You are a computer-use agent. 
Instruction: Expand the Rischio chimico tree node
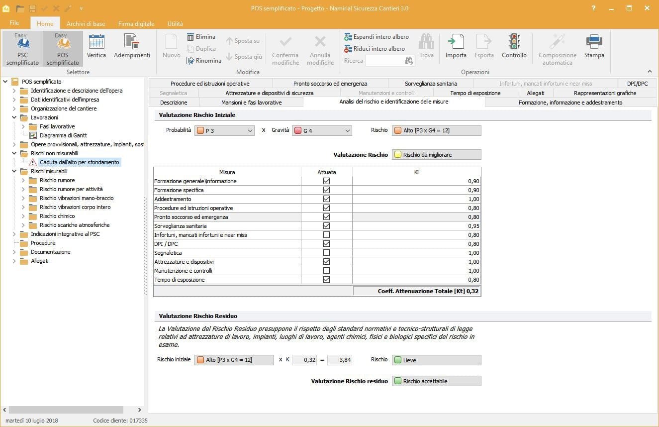click(23, 216)
